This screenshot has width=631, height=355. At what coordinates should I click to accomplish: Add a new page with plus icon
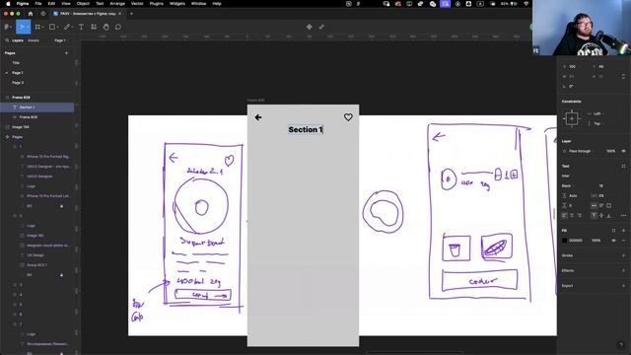pos(66,53)
